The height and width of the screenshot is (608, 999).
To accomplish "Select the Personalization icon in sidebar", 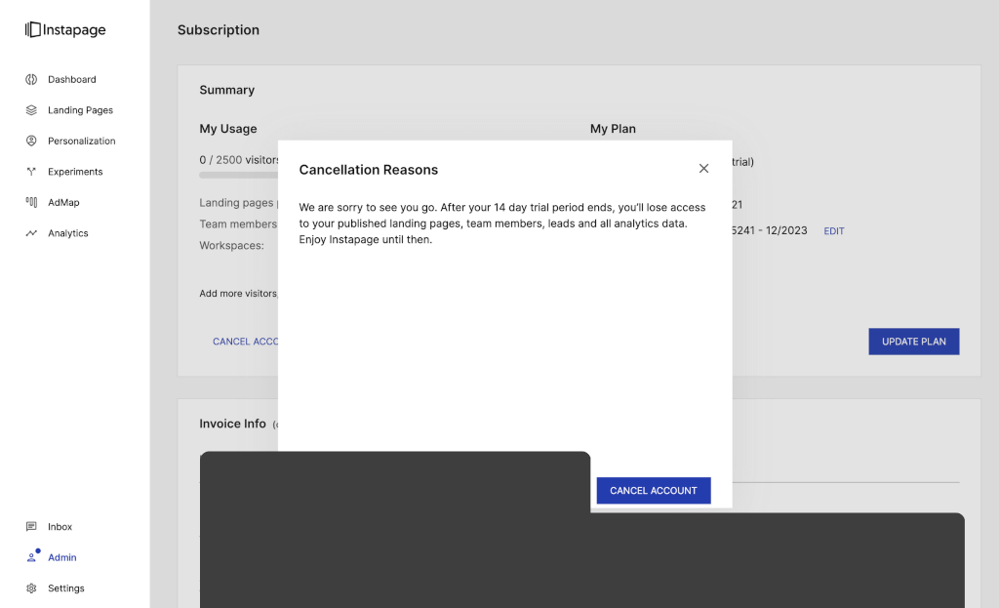I will click(x=31, y=141).
